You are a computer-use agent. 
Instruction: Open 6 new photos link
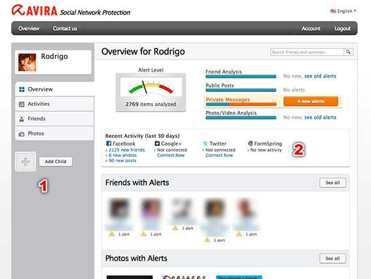123,155
